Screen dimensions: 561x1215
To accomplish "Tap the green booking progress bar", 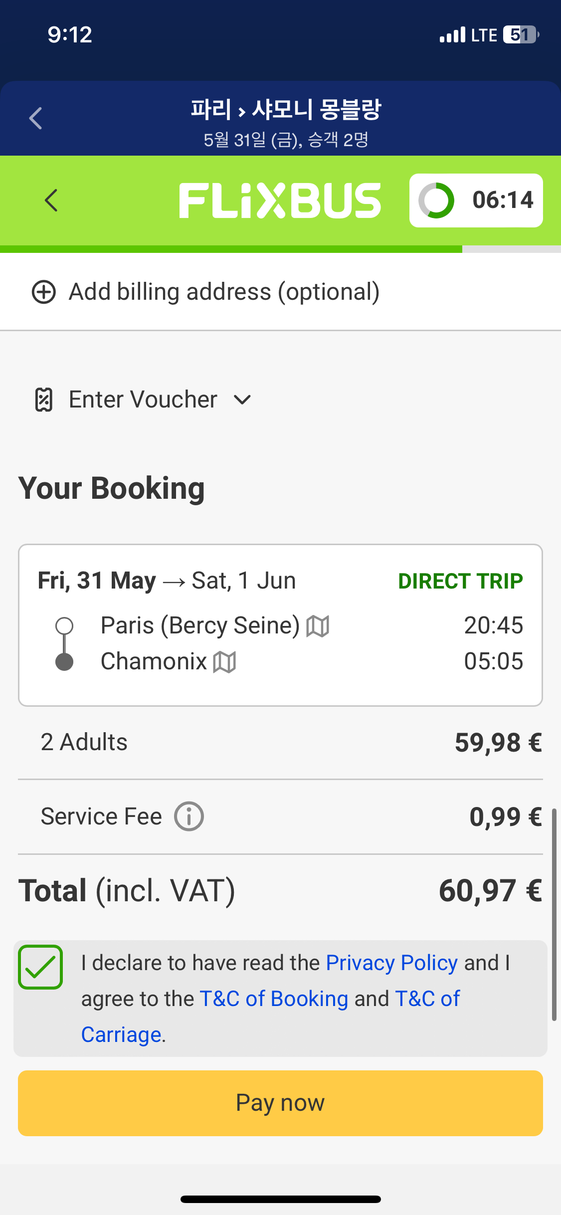I will click(231, 249).
